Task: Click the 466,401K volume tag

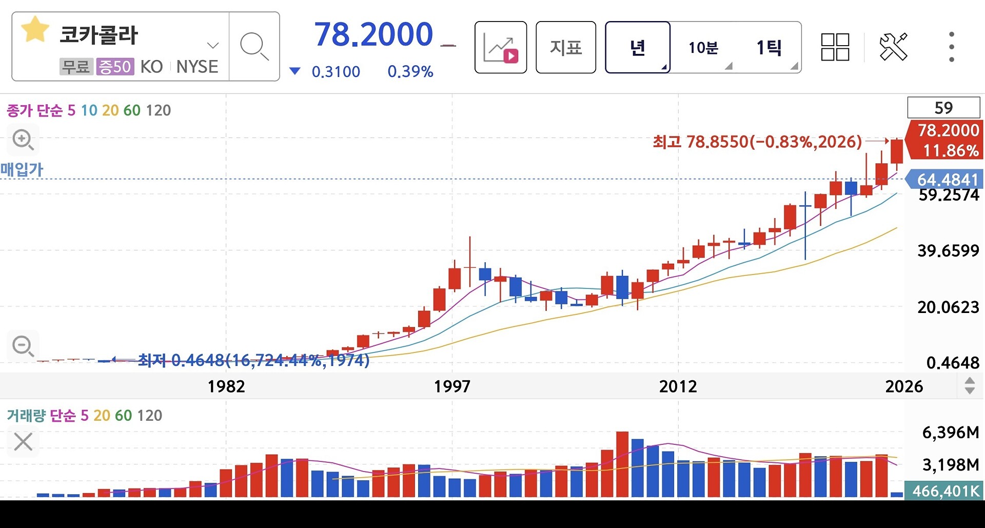Action: tap(944, 491)
